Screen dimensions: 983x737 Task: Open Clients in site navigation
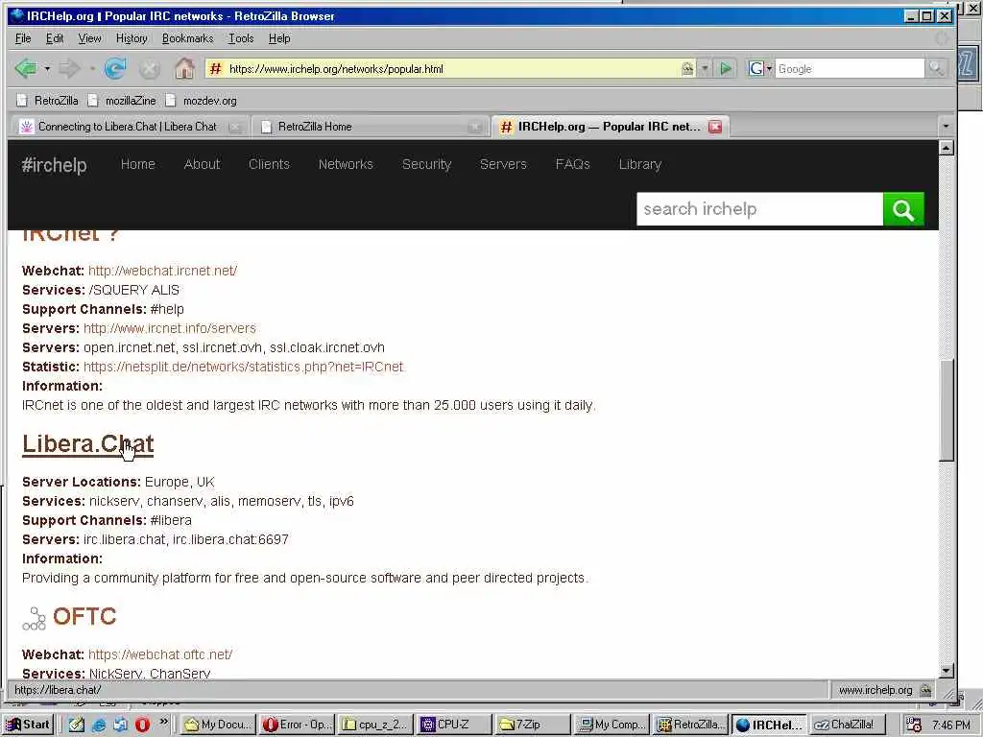tap(269, 164)
